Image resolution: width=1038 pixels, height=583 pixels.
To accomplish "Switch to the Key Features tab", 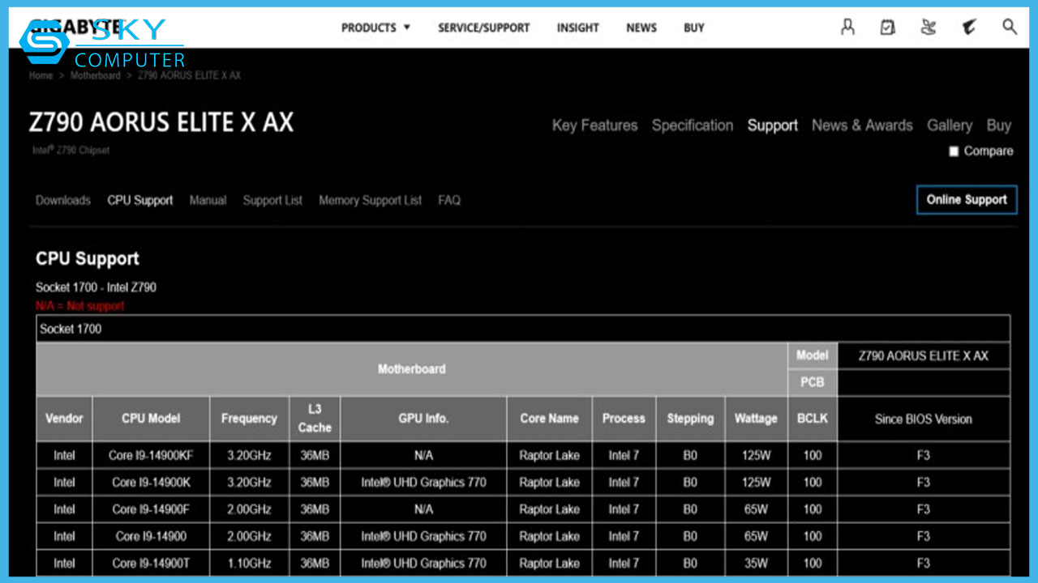I will pyautogui.click(x=594, y=126).
